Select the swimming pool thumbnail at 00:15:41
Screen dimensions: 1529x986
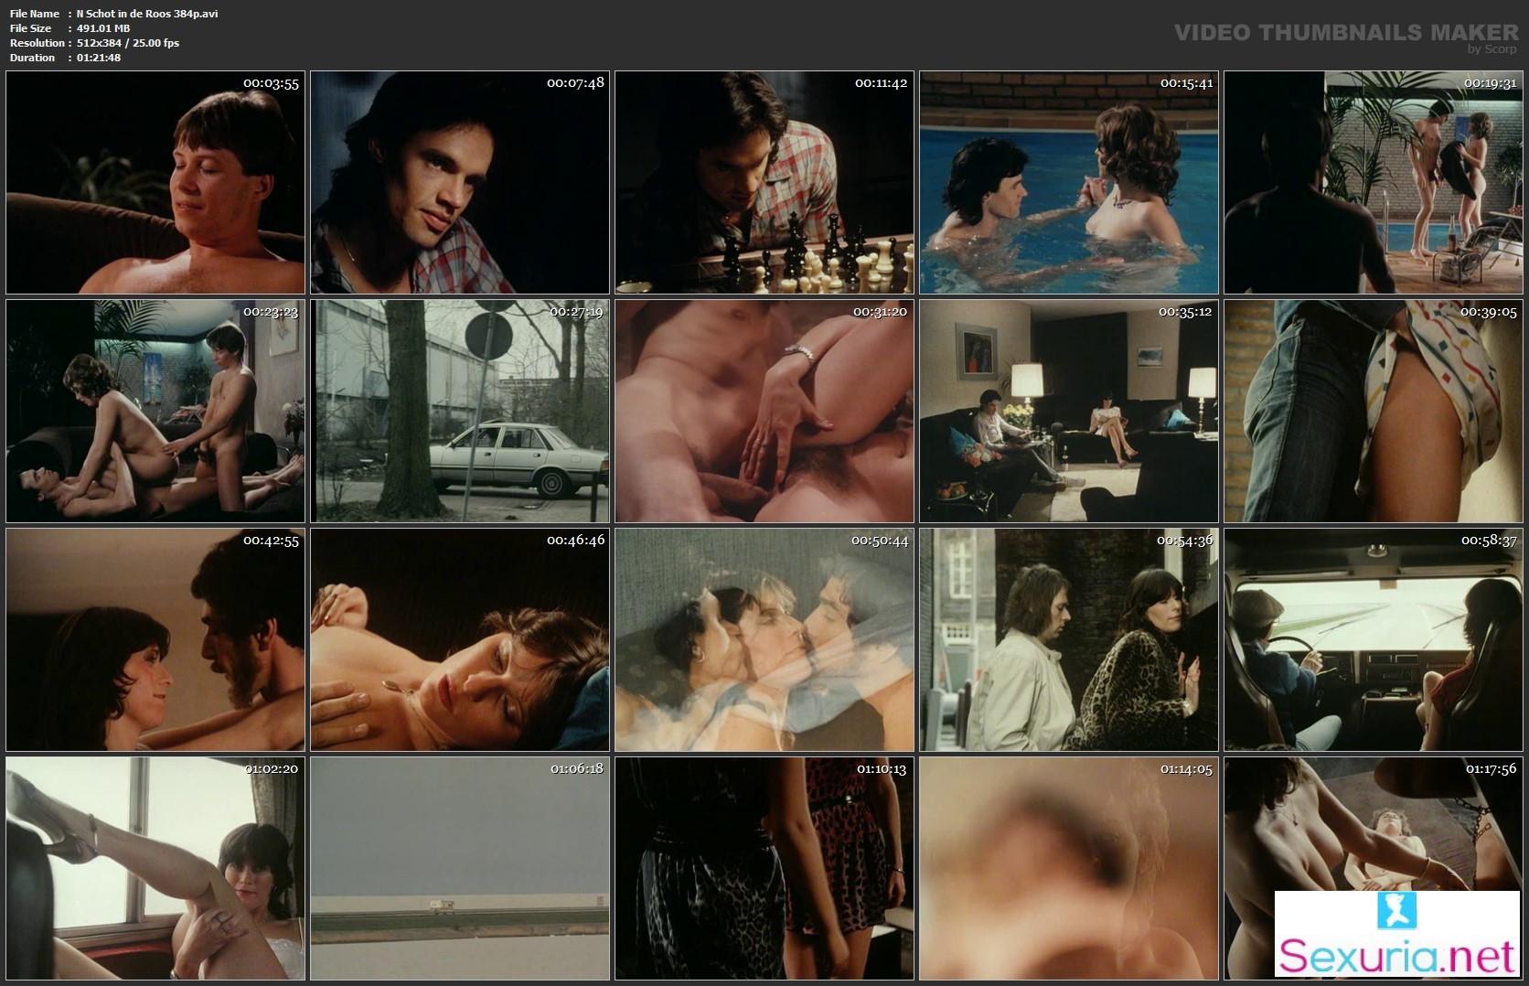[x=1069, y=183]
